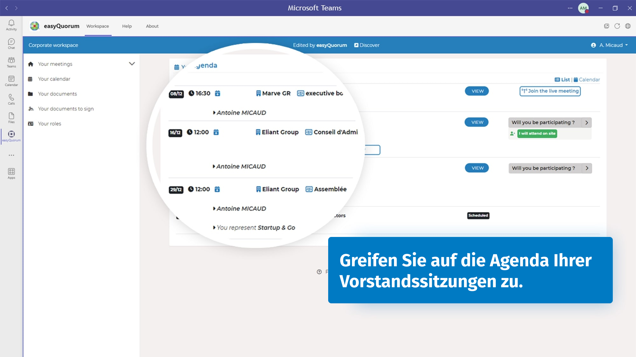Click the globe website icon
This screenshot has width=636, height=357.
click(x=628, y=26)
